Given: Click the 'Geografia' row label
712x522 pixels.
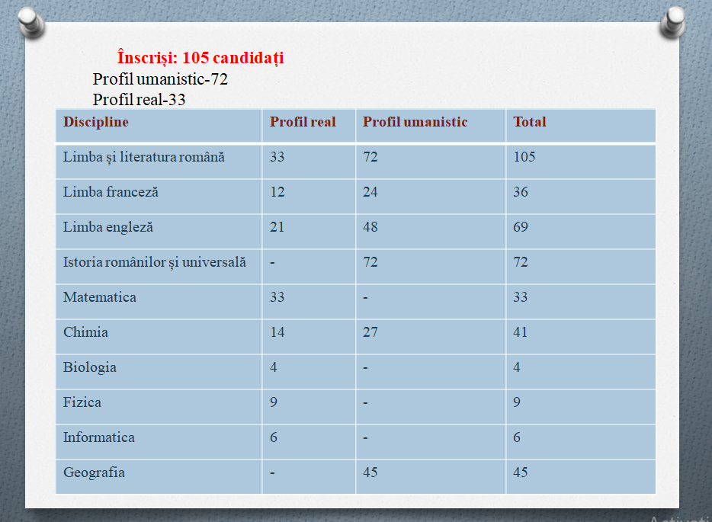Looking at the screenshot, I should click(94, 472).
